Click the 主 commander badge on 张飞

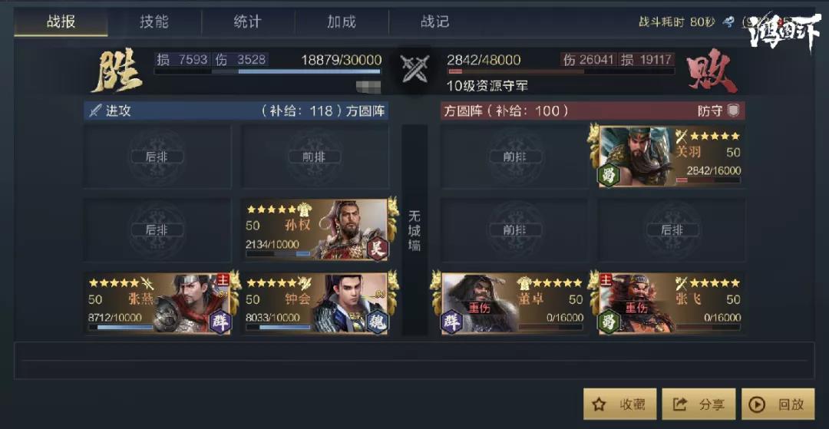click(606, 279)
